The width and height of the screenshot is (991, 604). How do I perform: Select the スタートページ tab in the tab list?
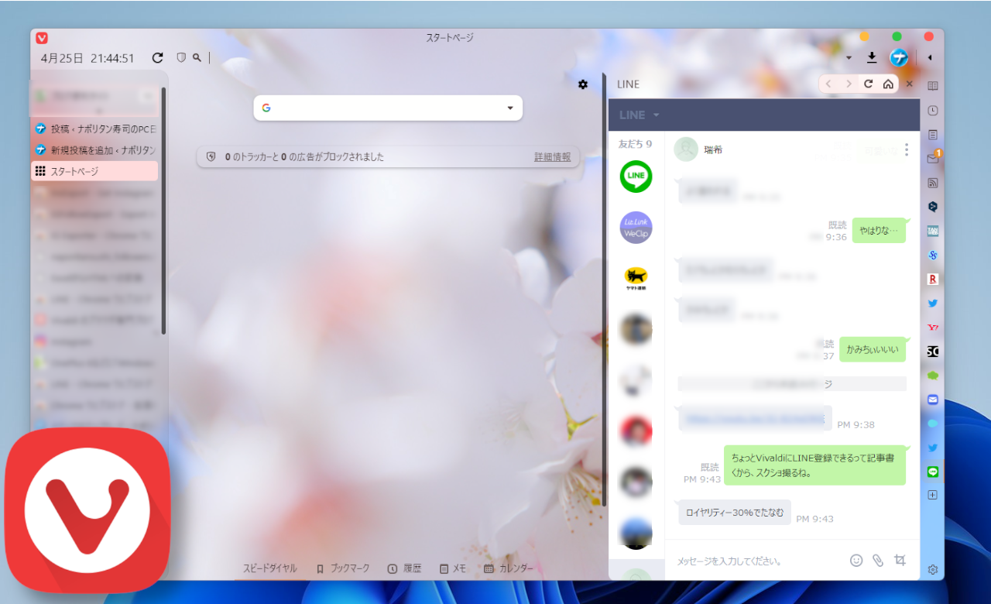(x=94, y=171)
